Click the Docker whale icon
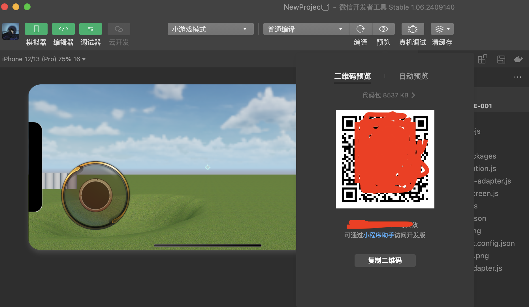529x307 pixels. click(518, 59)
